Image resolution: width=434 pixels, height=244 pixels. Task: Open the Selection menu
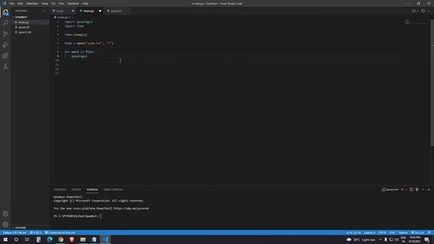pyautogui.click(x=32, y=3)
